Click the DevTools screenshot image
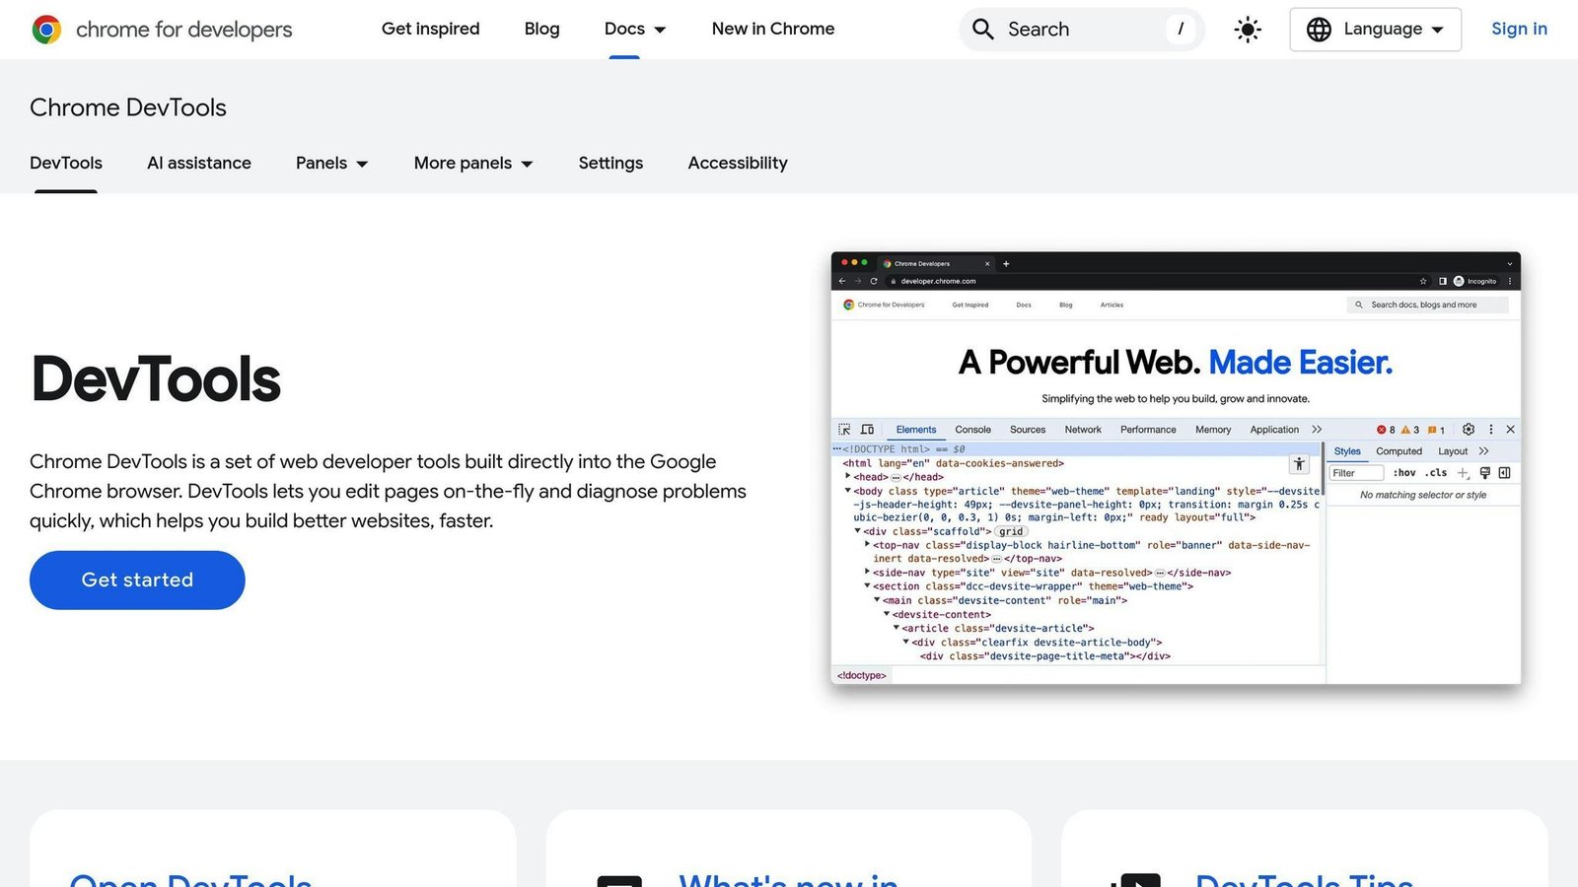Viewport: 1578px width, 887px height. tap(1176, 468)
